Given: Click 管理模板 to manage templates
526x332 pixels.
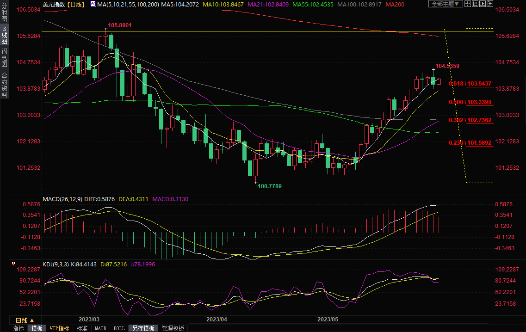Looking at the screenshot, I should (173, 328).
